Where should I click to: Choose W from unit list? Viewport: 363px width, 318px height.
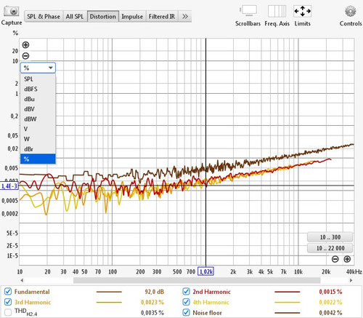[38, 139]
